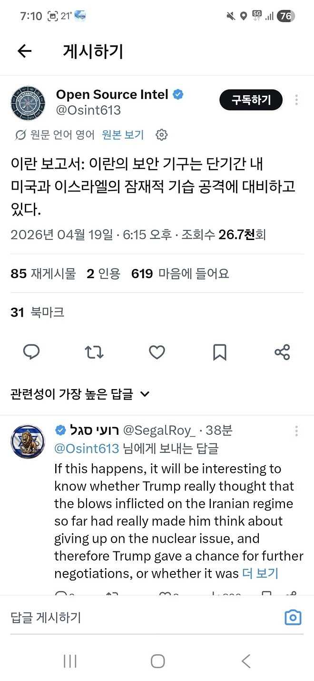314x681 pixels.
Task: Share the tweet via the share icon
Action: [282, 352]
